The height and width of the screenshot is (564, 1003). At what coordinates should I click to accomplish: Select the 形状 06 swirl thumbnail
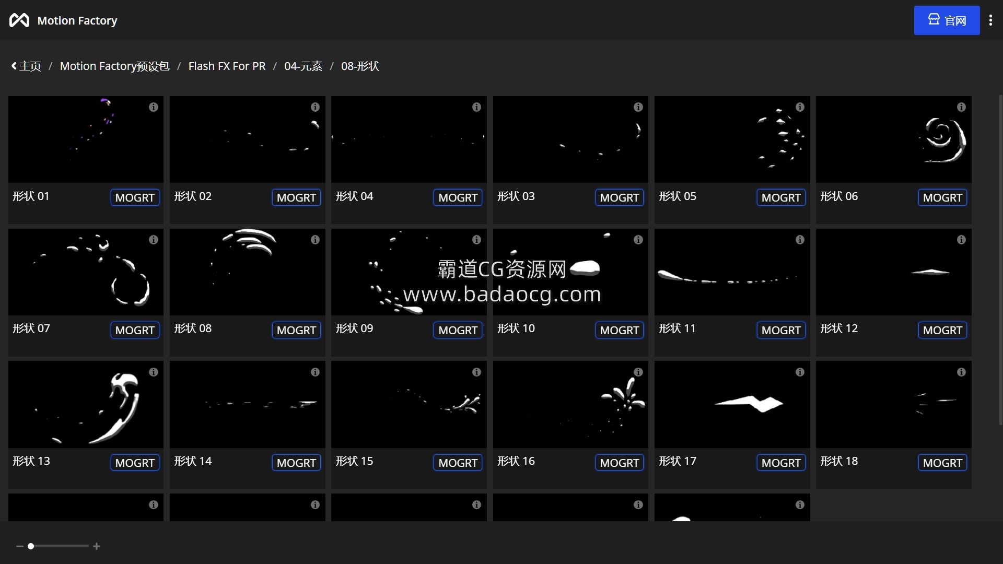894,139
